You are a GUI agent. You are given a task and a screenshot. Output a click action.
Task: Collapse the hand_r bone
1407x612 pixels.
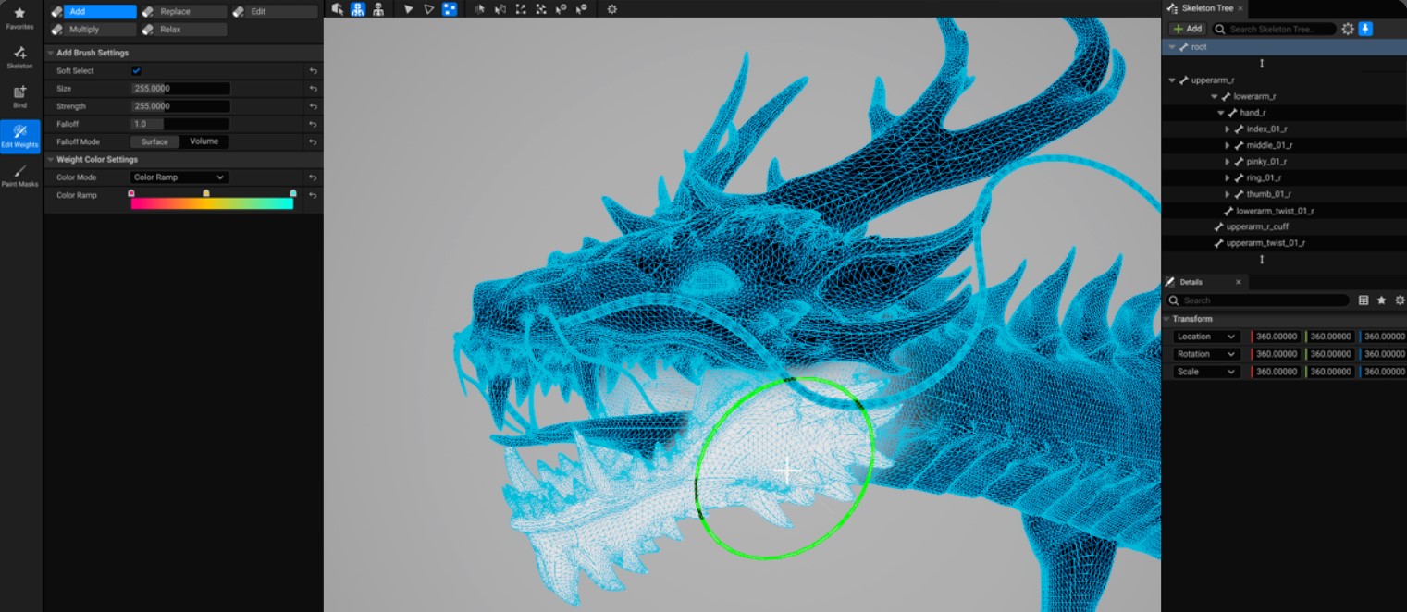[1221, 113]
